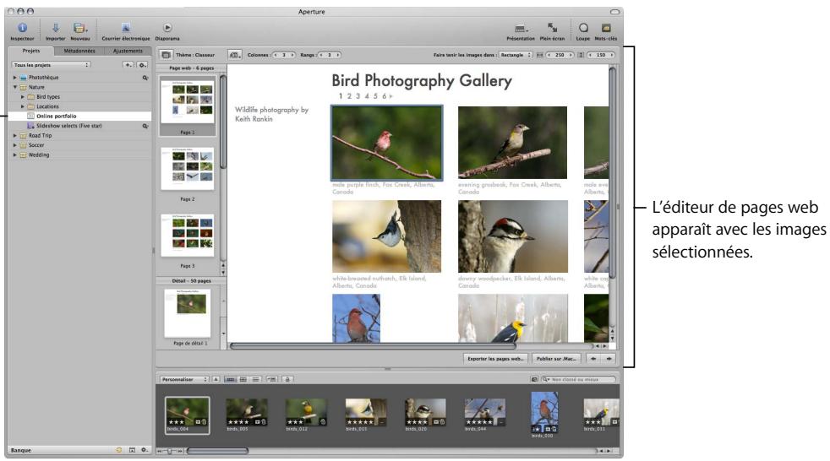Go to gallery page 2 link
Image resolution: width=830 pixels, height=461 pixels.
[x=349, y=96]
